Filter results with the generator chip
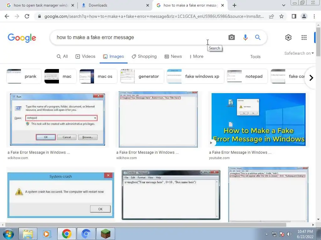 pos(142,76)
